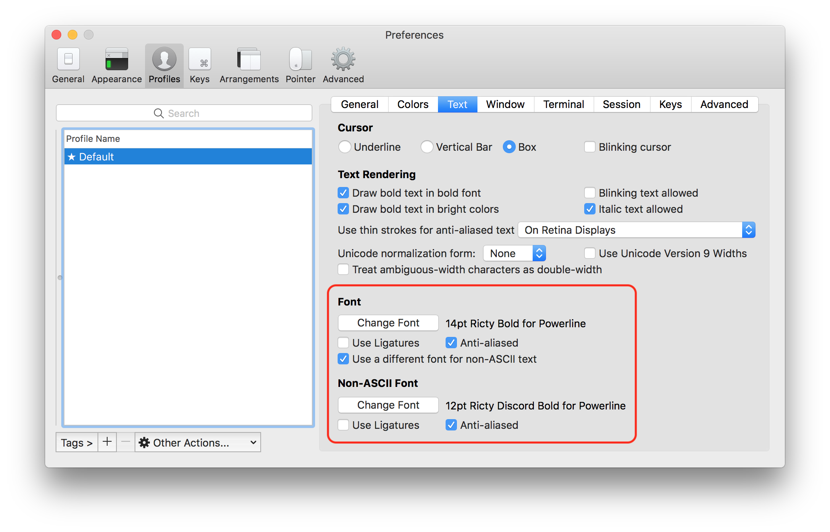
Task: Open the Keys preferences icon
Action: point(199,60)
